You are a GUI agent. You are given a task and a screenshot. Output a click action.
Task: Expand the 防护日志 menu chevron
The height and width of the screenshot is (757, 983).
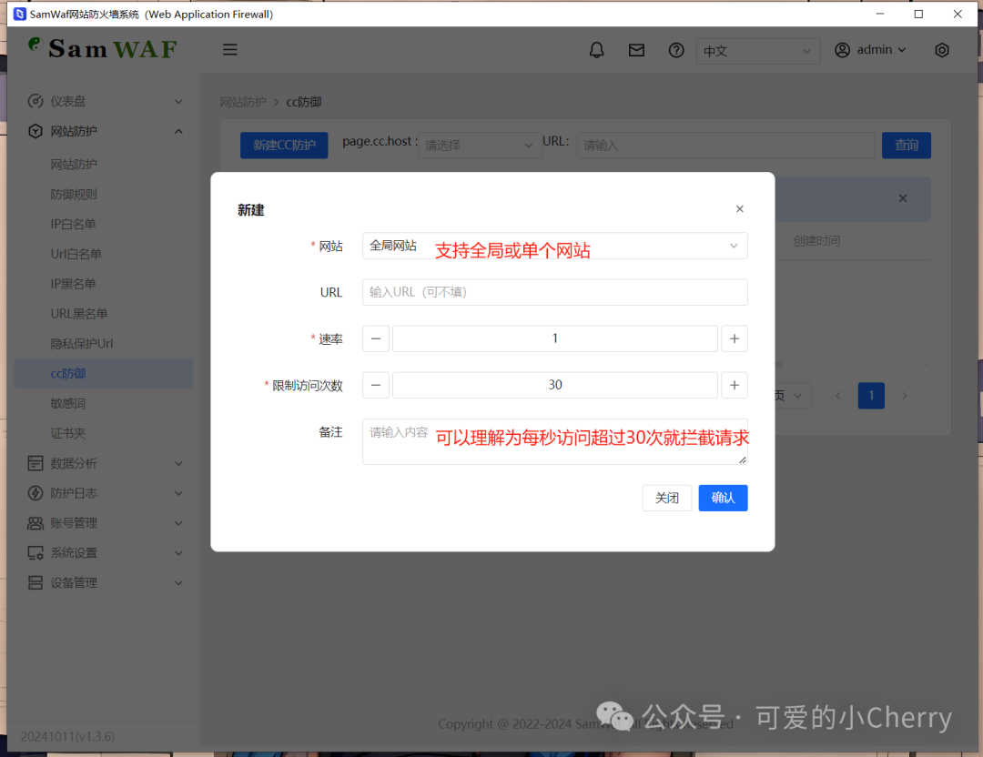pos(178,493)
